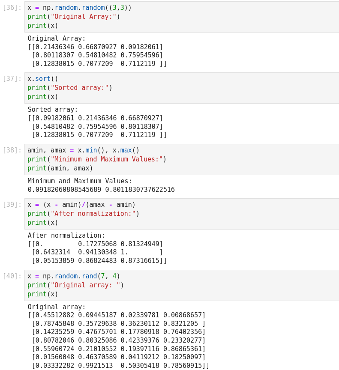Click the [36] cell prompt
Viewport: 339px width, 370px height.
(x=12, y=8)
